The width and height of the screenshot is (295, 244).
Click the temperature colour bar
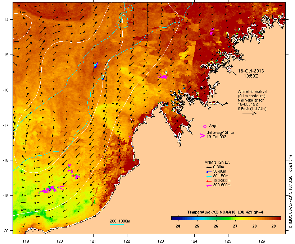(226, 218)
